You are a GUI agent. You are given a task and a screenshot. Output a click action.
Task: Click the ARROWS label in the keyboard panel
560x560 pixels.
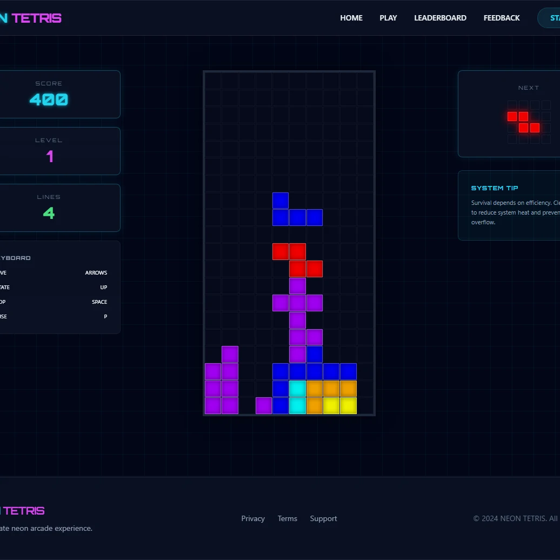tap(96, 272)
